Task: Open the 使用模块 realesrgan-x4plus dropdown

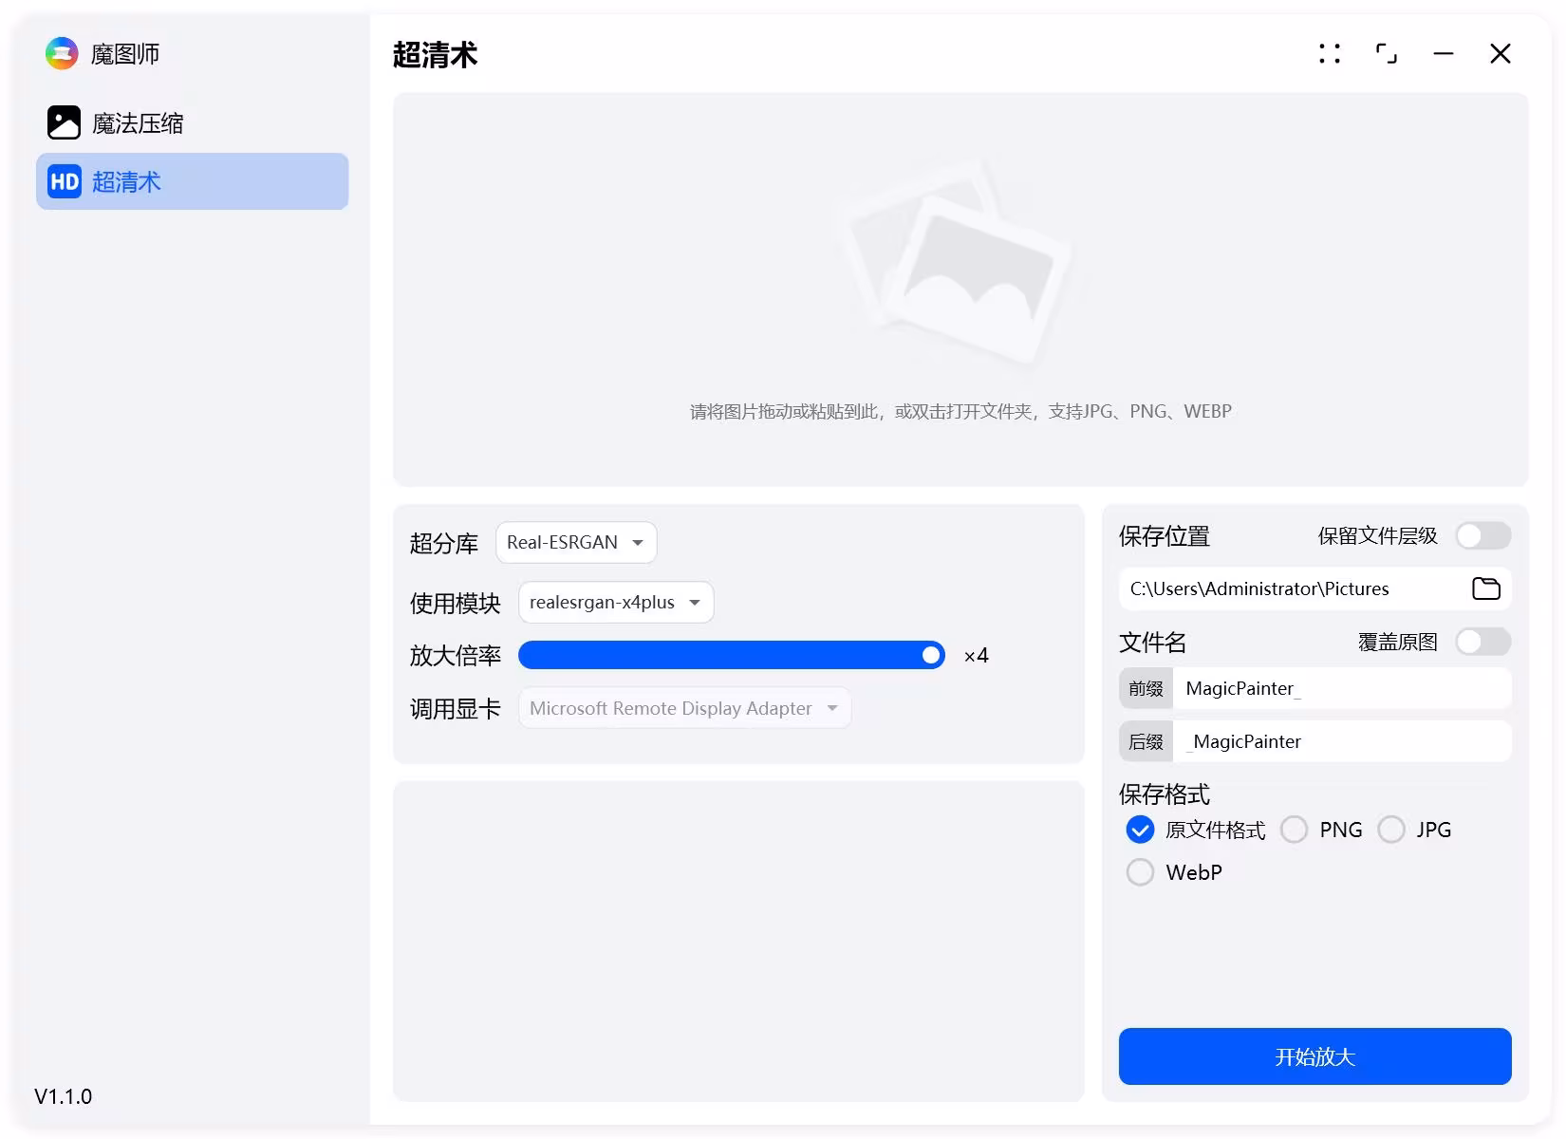Action: (616, 603)
